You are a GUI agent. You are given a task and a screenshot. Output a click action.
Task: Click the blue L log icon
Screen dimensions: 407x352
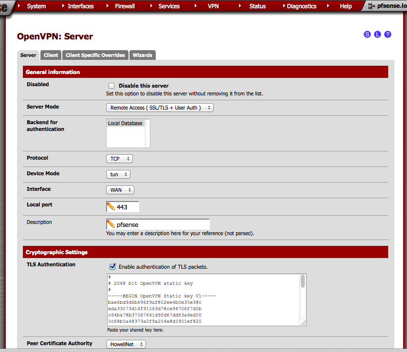point(377,34)
